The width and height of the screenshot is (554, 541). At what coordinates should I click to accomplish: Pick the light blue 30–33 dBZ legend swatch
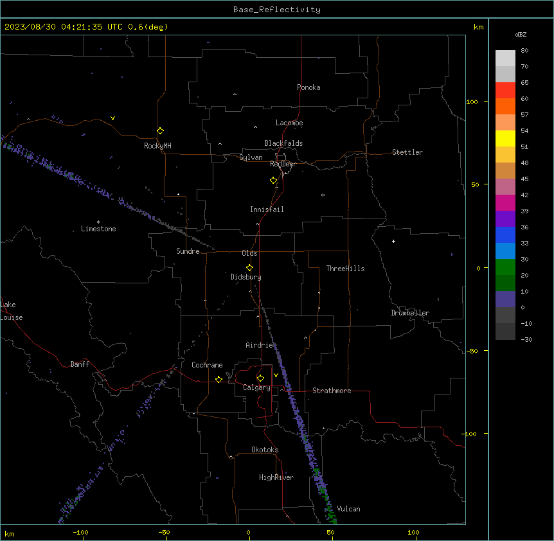[505, 251]
